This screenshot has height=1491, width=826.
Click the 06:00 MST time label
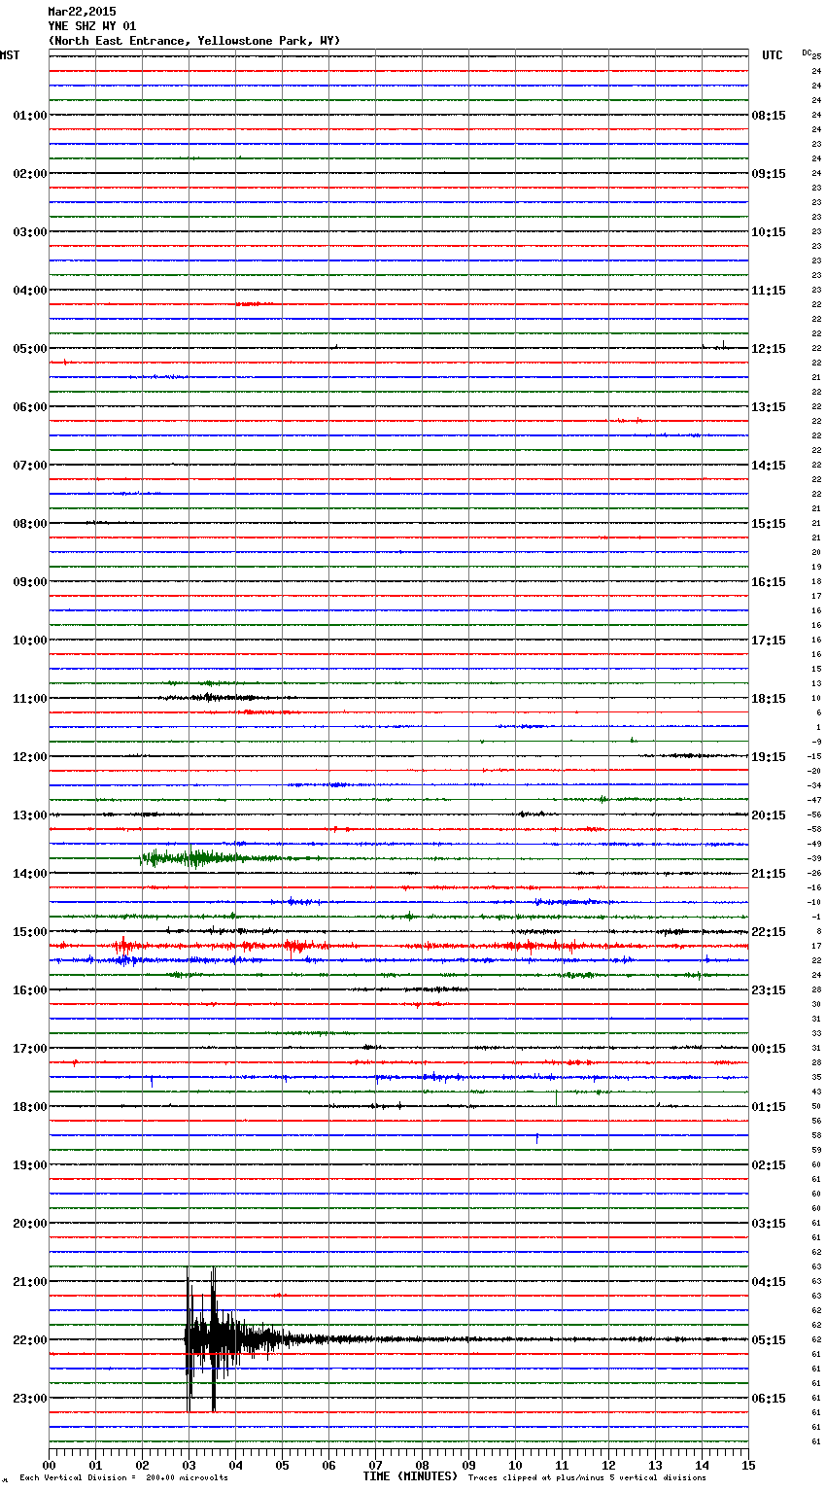(30, 407)
